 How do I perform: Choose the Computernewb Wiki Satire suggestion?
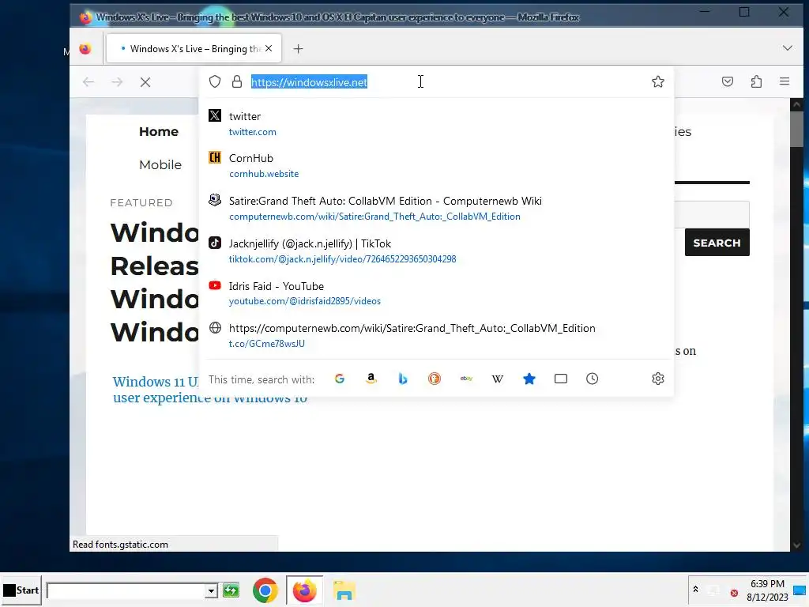click(436, 208)
